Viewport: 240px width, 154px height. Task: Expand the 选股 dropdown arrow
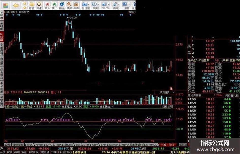129,4
